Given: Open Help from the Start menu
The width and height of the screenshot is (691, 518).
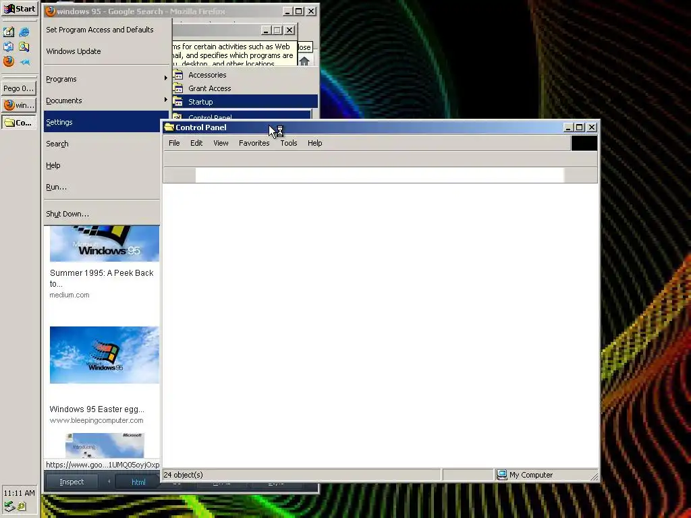Looking at the screenshot, I should click(x=103, y=165).
